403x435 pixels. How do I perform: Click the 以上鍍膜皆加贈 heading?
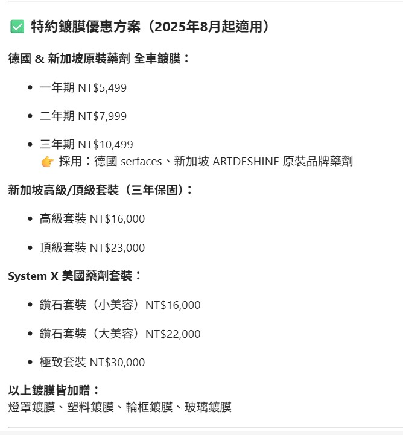[54, 390]
